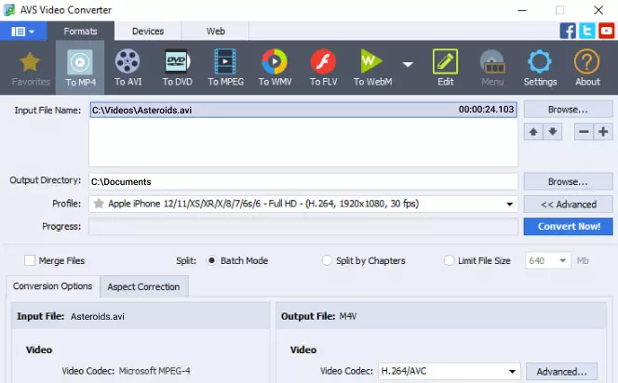
Task: Open the Twitter page icon
Action: pos(587,31)
